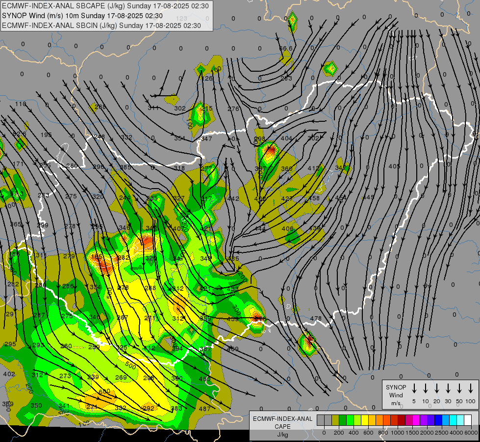480x442 pixels.
Task: Select the SYNOP Wind 10m title line
Action: pos(82,16)
